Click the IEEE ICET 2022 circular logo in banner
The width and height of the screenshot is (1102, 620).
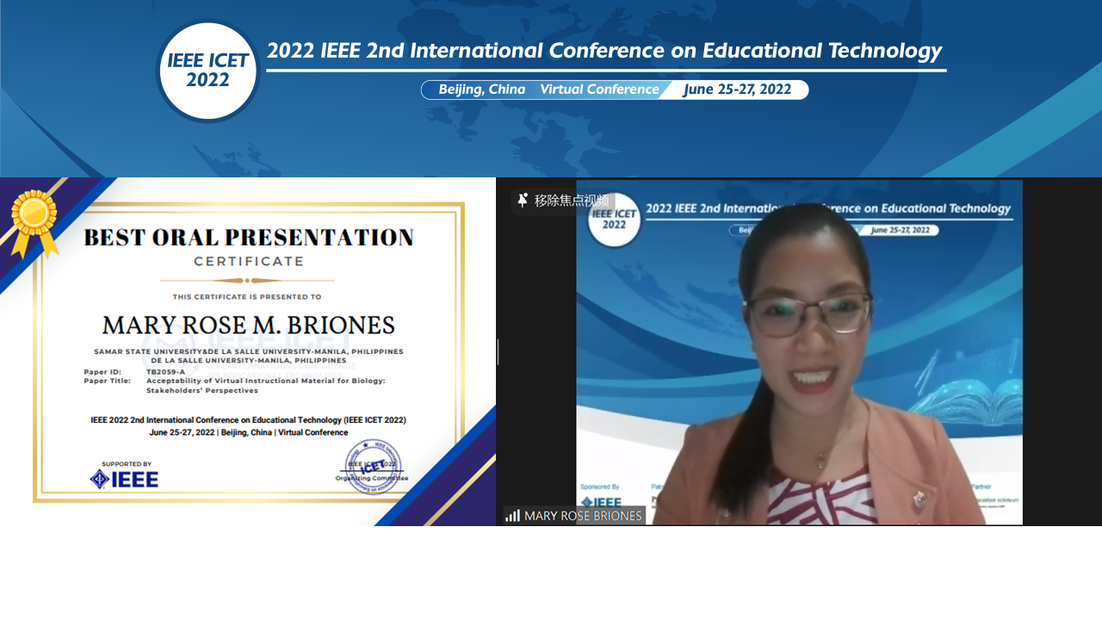[x=208, y=71]
